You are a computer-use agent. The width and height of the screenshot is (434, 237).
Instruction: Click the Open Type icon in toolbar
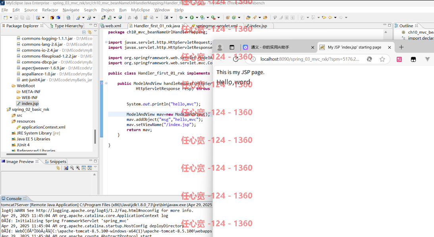pyautogui.click(x=248, y=17)
